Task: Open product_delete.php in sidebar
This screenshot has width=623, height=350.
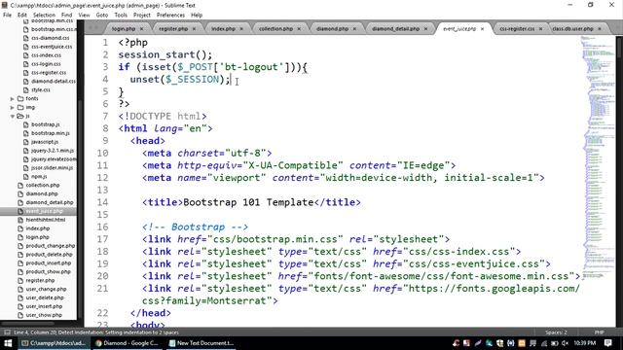Action: [x=49, y=255]
